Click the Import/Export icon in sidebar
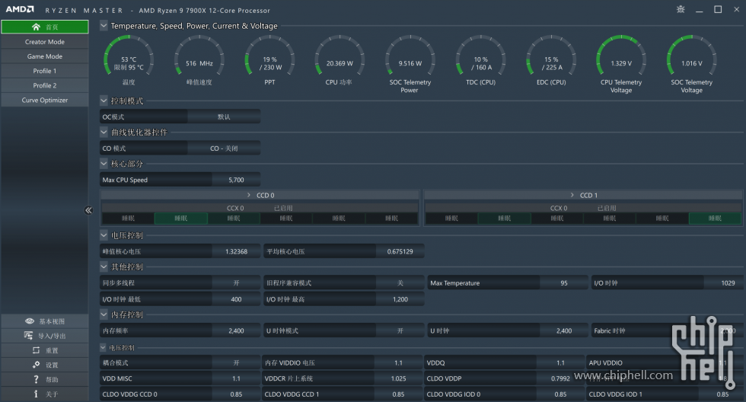This screenshot has height=402, width=746. click(x=29, y=336)
